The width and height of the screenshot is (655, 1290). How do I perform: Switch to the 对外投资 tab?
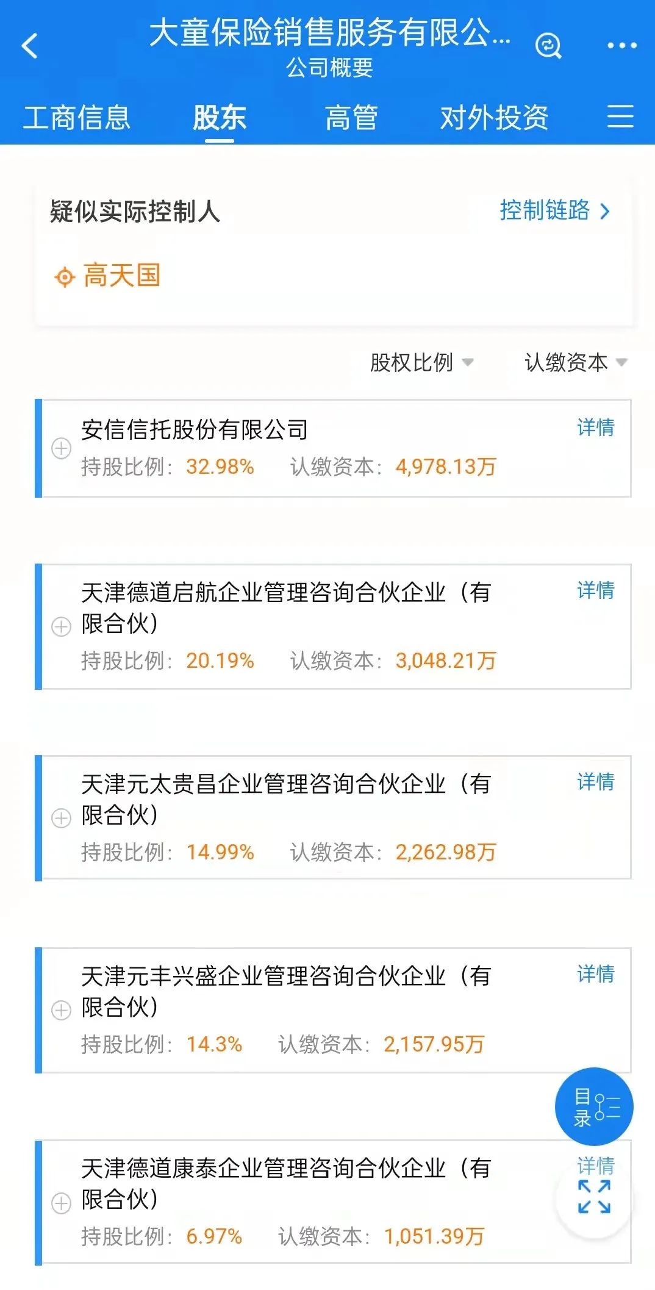click(494, 117)
